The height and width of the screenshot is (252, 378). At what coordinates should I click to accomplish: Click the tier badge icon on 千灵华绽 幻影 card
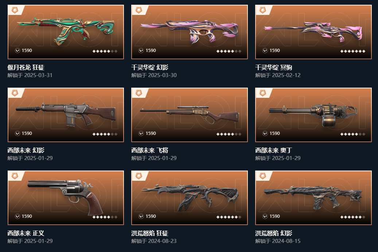[139, 10]
